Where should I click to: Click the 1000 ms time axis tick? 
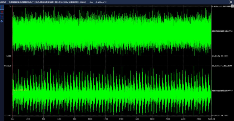coord(90,119)
